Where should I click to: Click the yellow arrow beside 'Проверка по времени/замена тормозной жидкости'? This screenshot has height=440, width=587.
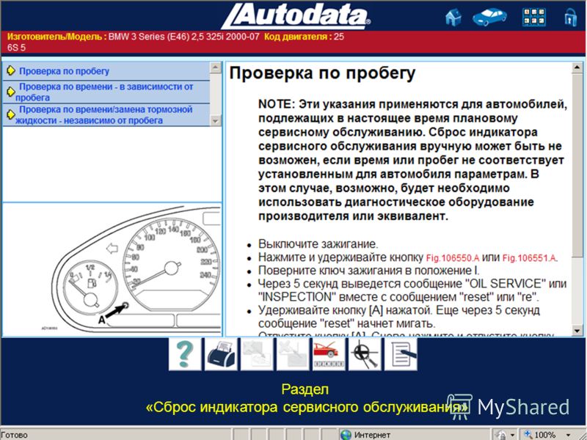pyautogui.click(x=11, y=114)
